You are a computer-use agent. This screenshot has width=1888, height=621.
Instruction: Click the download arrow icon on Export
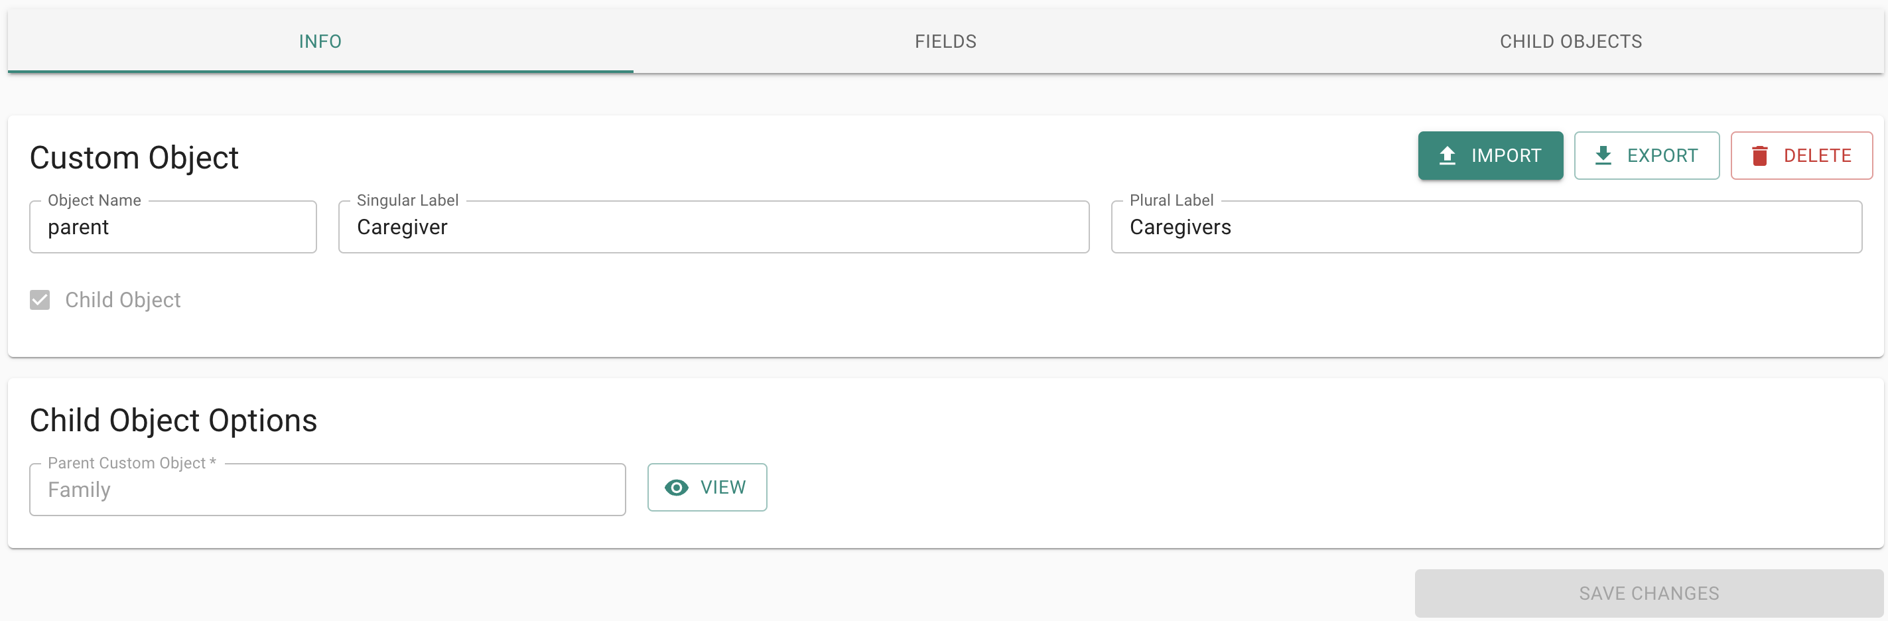point(1603,155)
